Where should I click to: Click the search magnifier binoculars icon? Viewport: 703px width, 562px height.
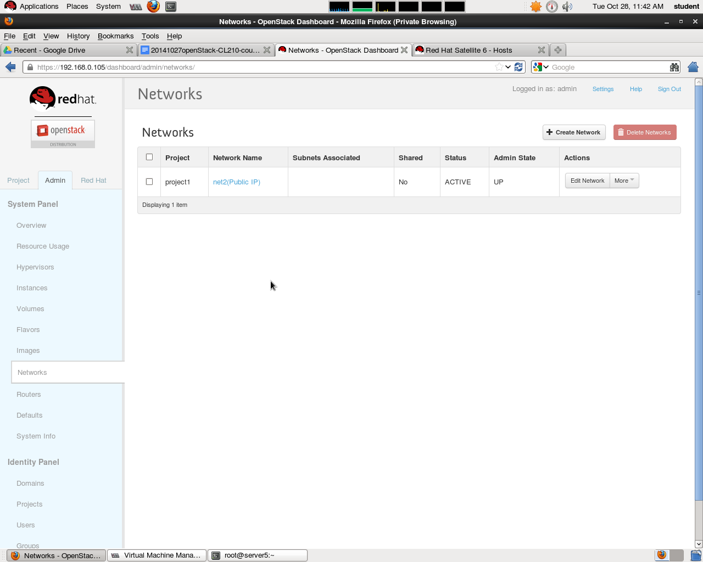[674, 67]
